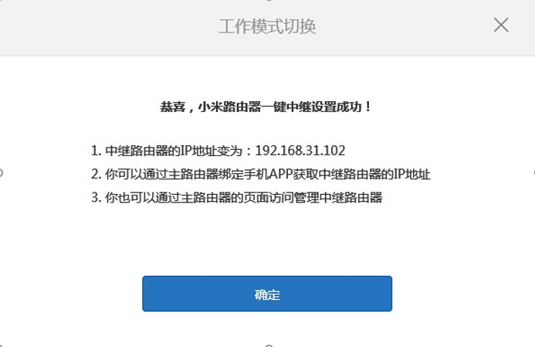This screenshot has width=535, height=347.
Task: Click the handle at top center edge
Action: pyautogui.click(x=269, y=1)
